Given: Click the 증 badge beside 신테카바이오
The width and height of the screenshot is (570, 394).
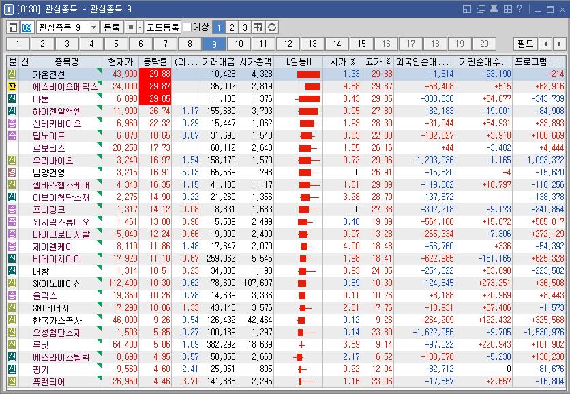Looking at the screenshot, I should (x=12, y=123).
